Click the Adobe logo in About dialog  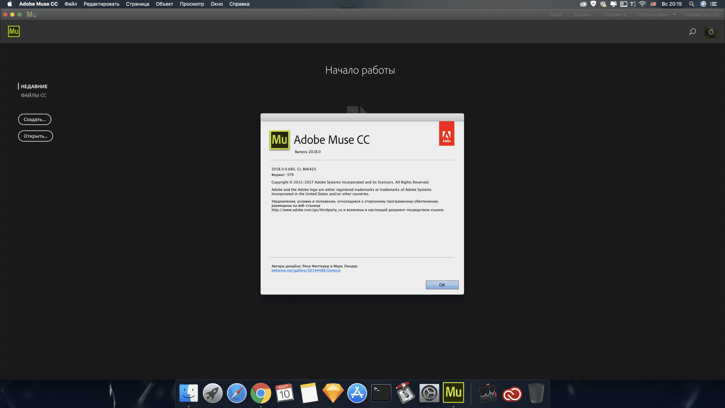click(x=446, y=134)
